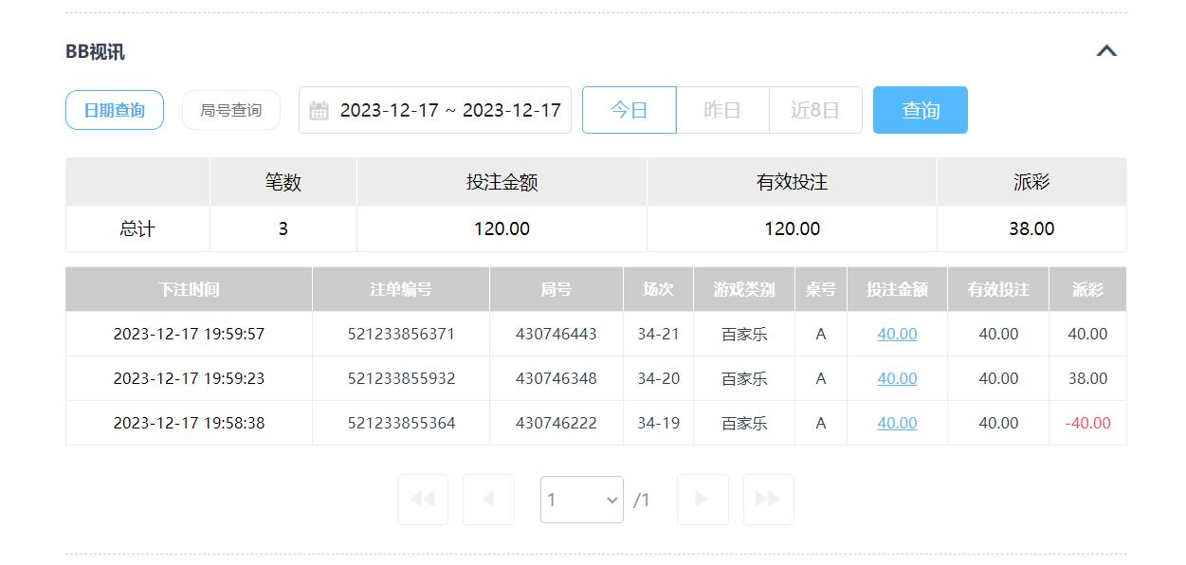Choose the 昨日 quick range
The image size is (1186, 565).
tap(722, 110)
